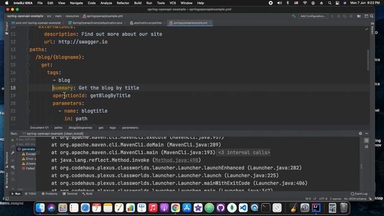Open the Analyze menu
This screenshot has height=216, width=384.
tap(106, 3)
